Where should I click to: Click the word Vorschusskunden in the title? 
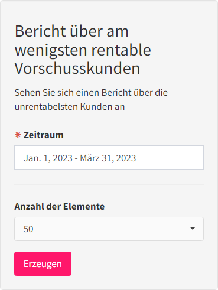point(77,69)
